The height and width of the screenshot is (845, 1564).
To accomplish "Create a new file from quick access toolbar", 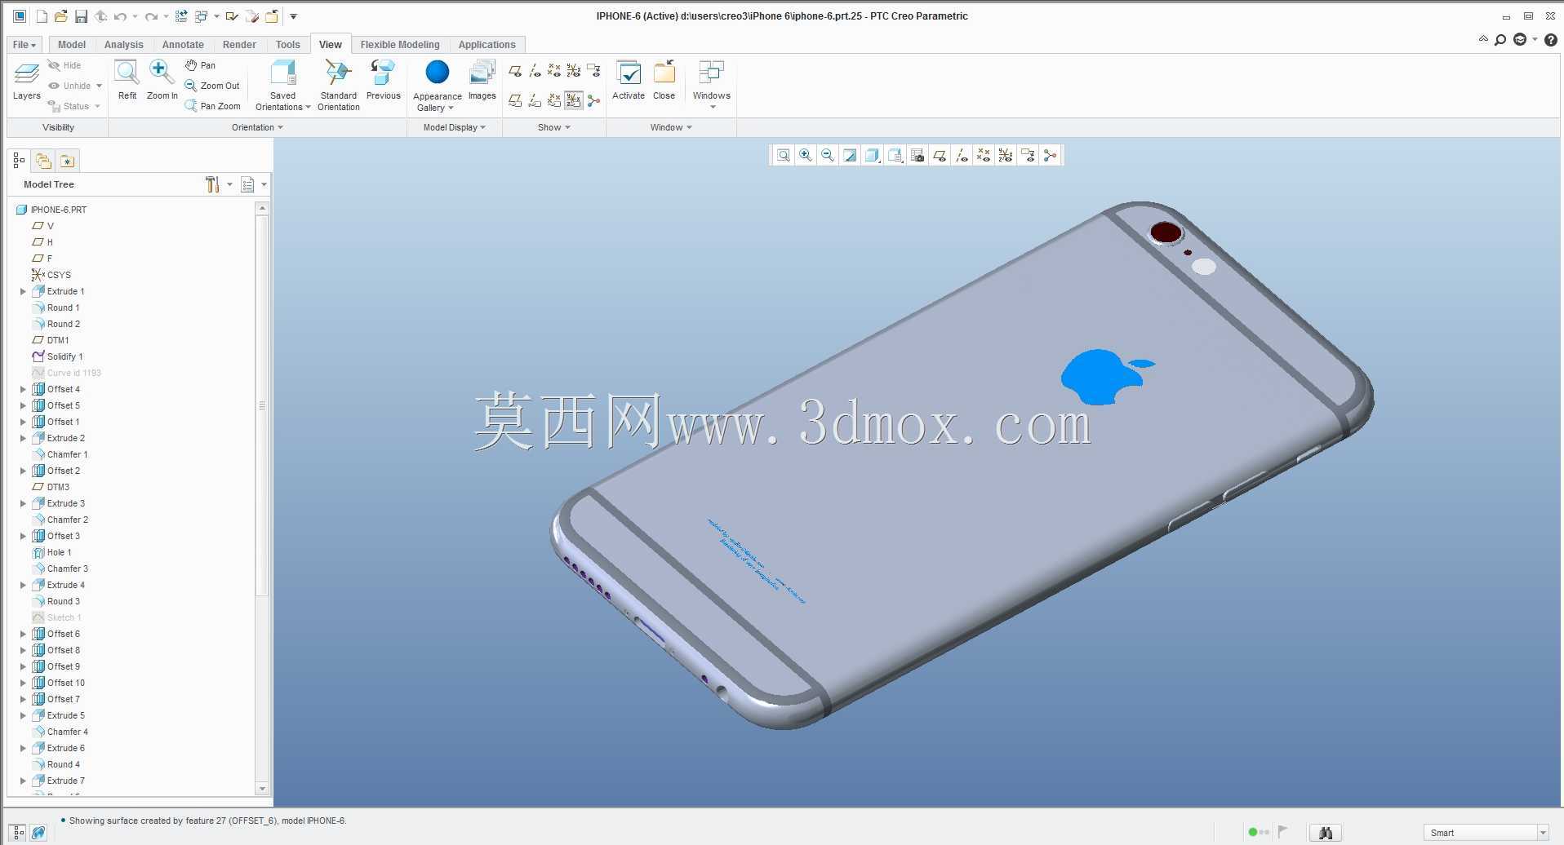I will coord(42,16).
